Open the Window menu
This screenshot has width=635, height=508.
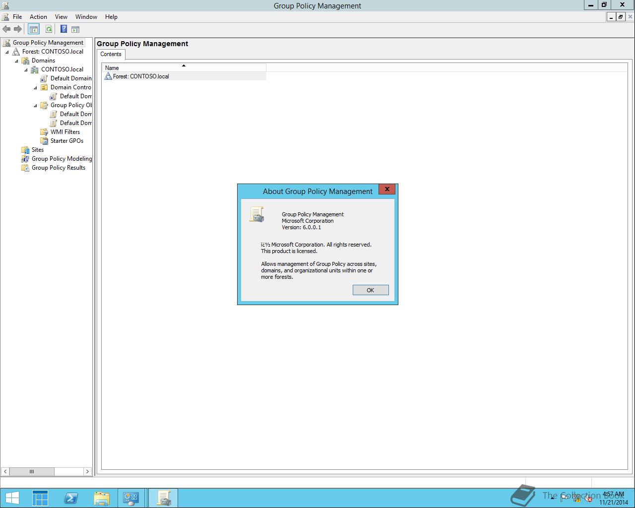click(86, 17)
